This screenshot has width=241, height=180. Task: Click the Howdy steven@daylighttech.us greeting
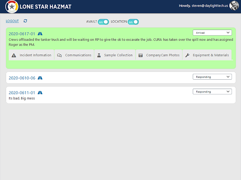[203, 6]
